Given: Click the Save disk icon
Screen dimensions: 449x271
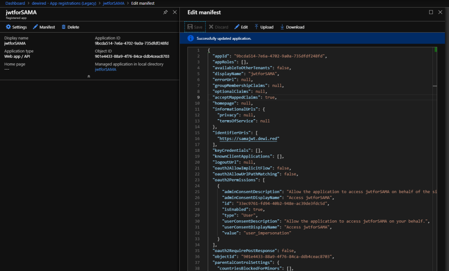Looking at the screenshot, I should (190, 27).
